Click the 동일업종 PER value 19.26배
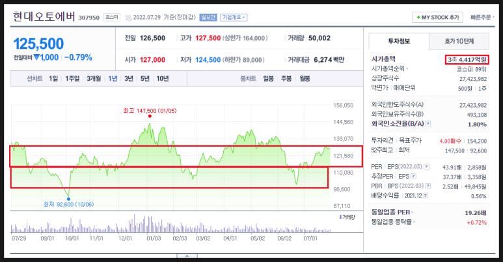The image size is (503, 262). pos(476,213)
